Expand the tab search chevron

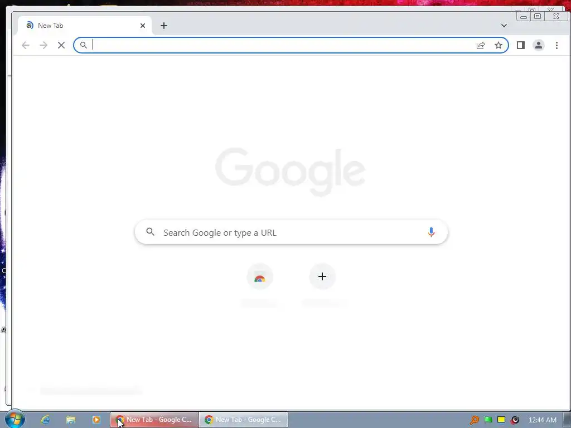tap(504, 26)
